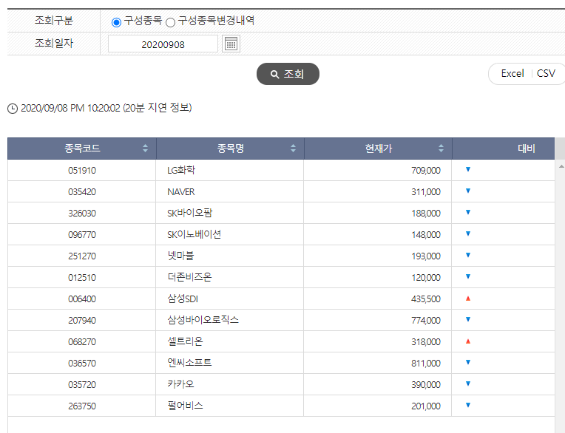
Task: Click down arrow icon in NAVER row
Action: (468, 191)
